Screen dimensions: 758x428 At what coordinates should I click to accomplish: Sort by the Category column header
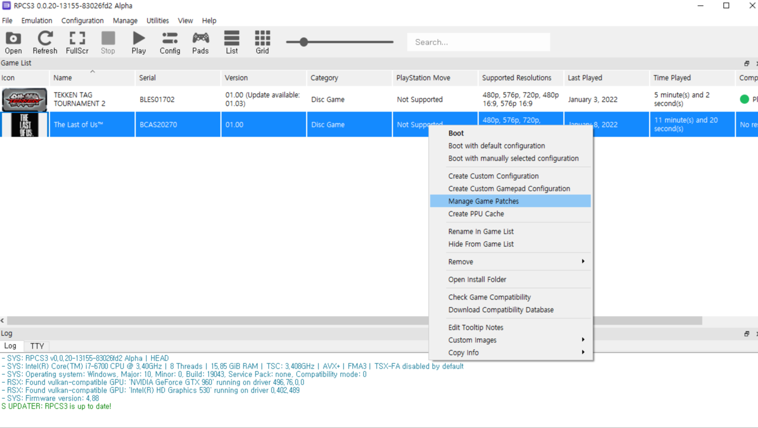[349, 78]
